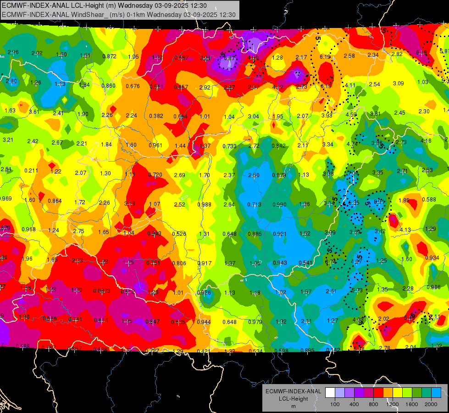This screenshot has height=413, width=449.
Task: Click the wind shear value 0.0873
Action: (x=102, y=291)
